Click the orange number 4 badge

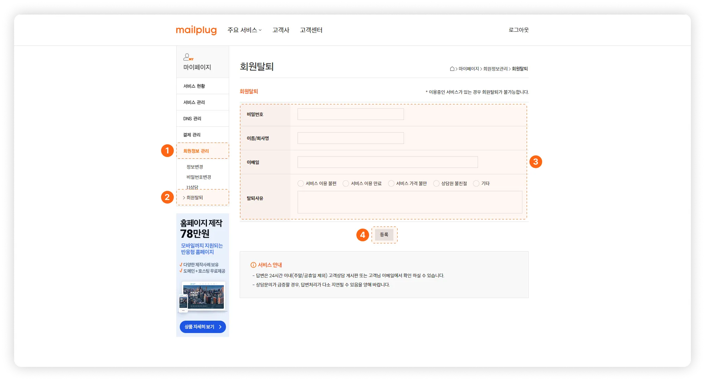[x=362, y=235]
